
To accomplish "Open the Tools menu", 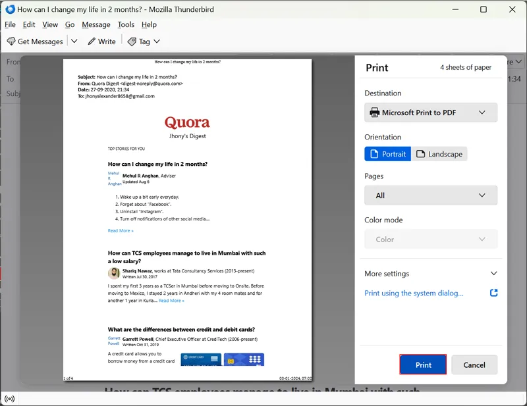I will pos(126,24).
